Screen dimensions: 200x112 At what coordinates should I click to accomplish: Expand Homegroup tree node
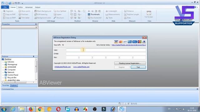[3, 64]
